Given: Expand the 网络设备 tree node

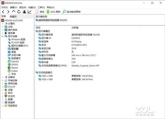Looking at the screenshot, I should 3,83.
